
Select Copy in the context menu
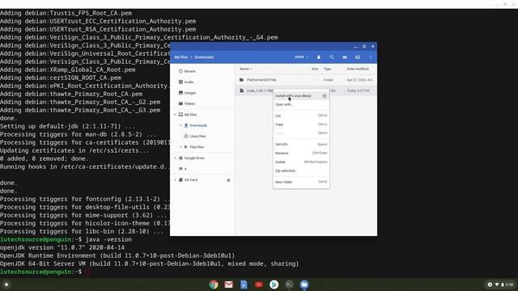(x=301, y=124)
